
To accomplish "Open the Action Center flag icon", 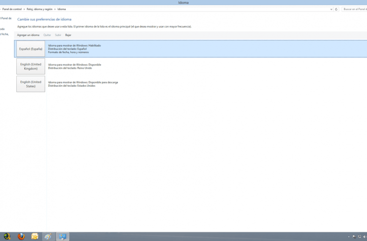I will [x=354, y=237].
